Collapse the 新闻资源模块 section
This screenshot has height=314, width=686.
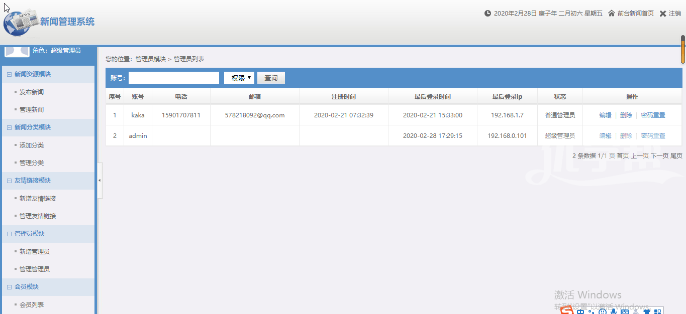click(x=9, y=74)
